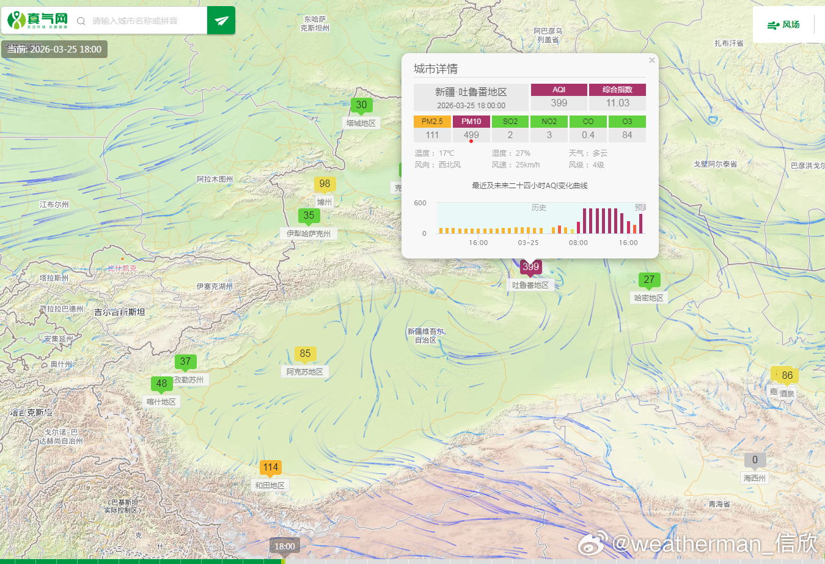
Task: Toggle the 风场 wind field layer
Action: point(783,24)
